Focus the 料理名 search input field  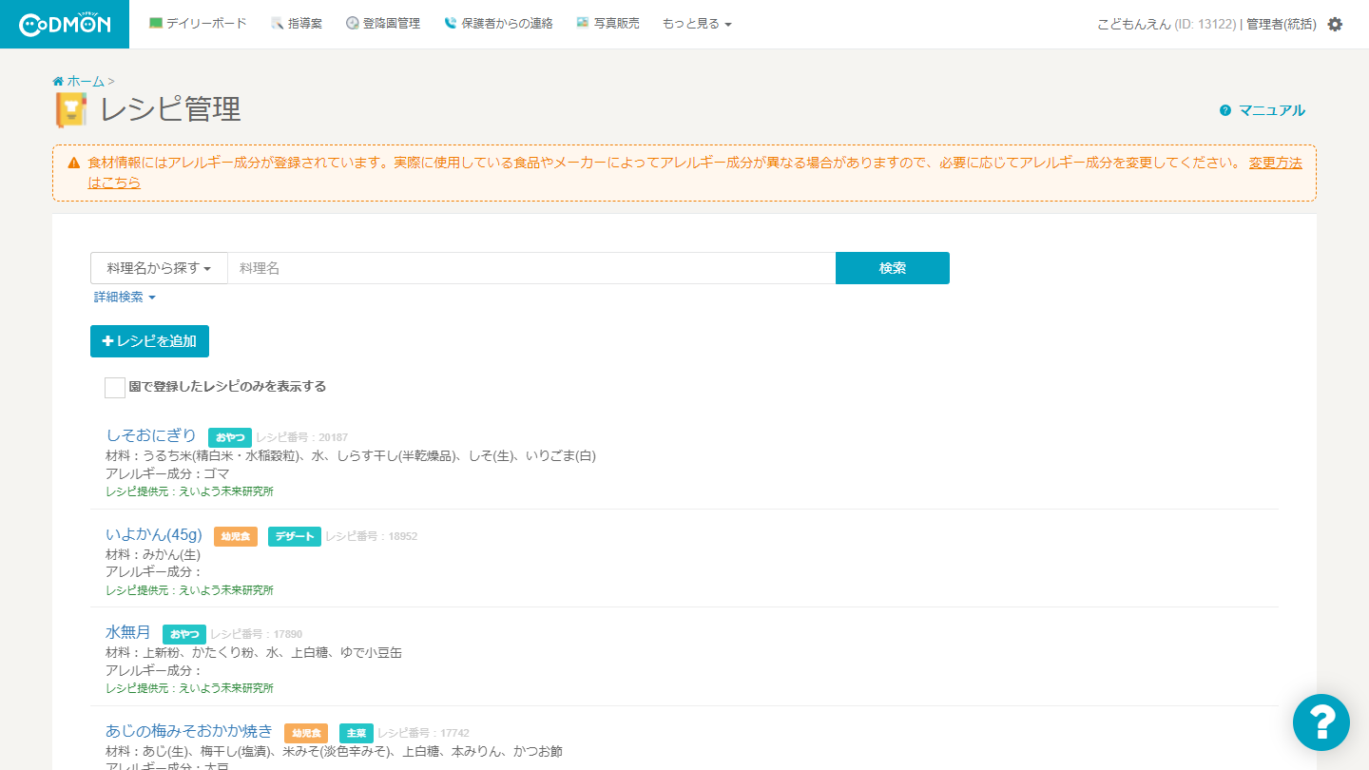tap(531, 268)
